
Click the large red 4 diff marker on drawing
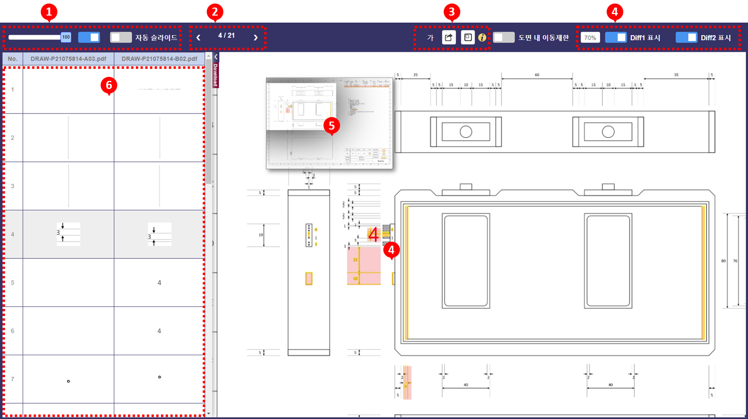[x=373, y=235]
